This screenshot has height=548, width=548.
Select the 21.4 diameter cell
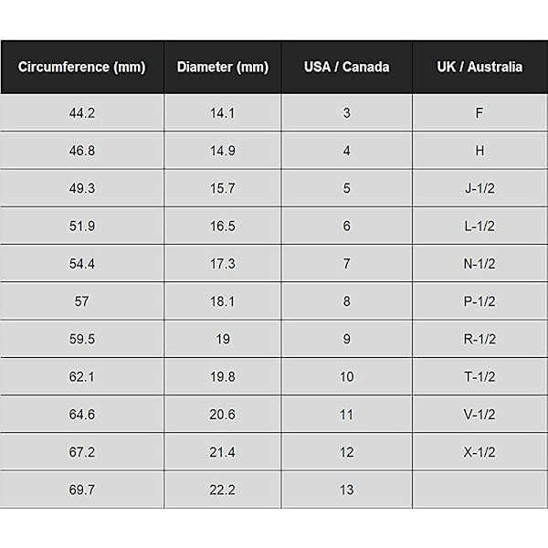point(223,452)
